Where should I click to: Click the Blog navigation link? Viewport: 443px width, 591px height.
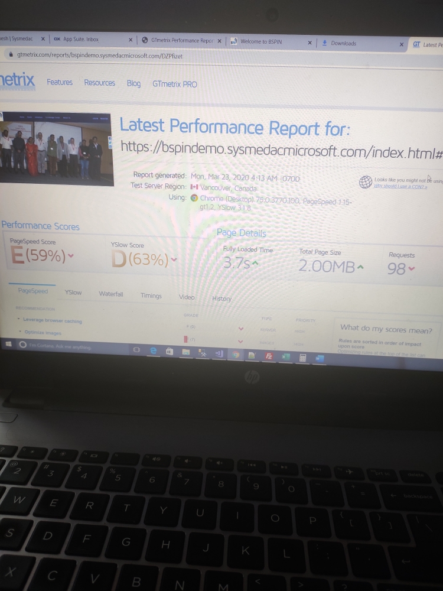133,83
